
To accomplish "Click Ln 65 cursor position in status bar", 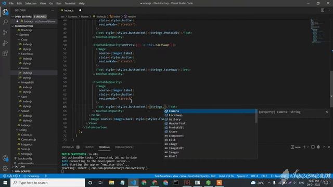I will tap(226, 176).
